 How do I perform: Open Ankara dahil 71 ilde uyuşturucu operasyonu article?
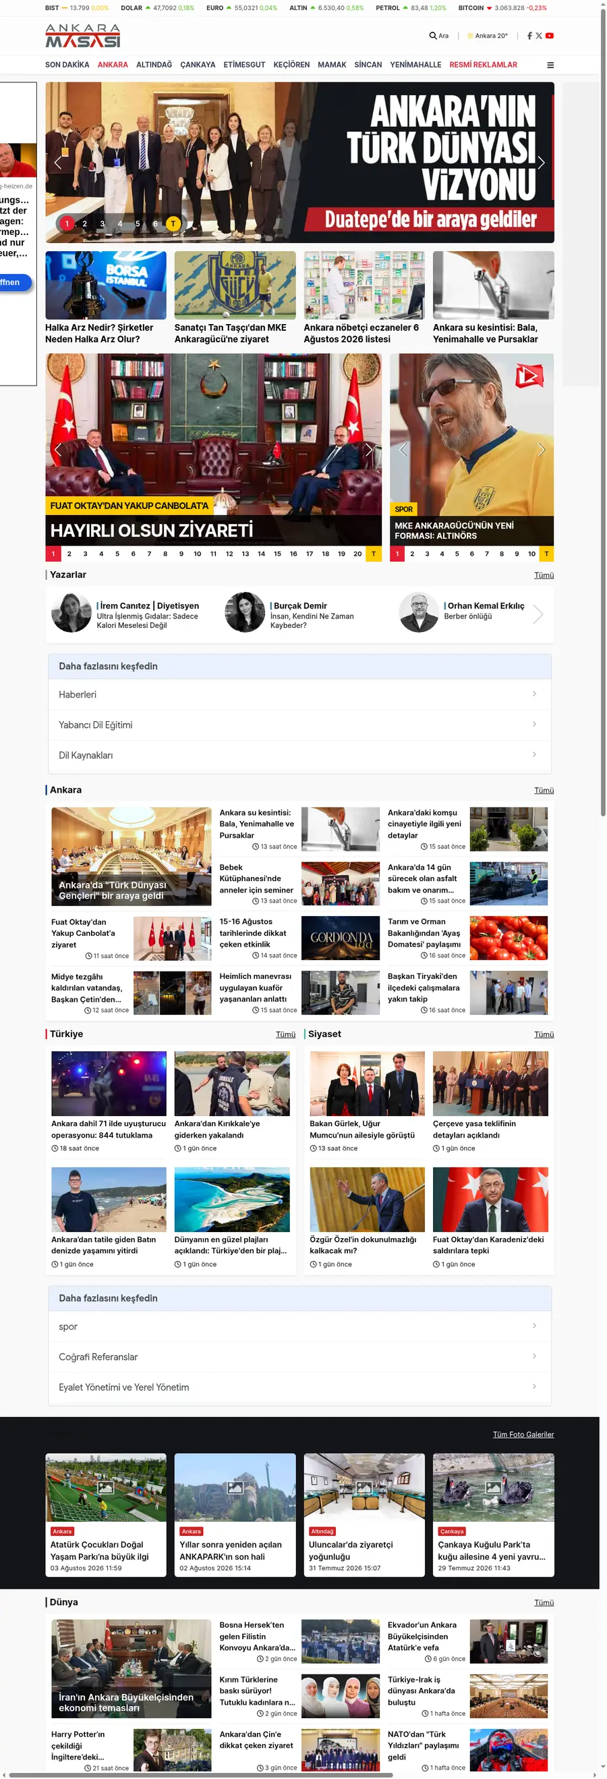click(x=109, y=1104)
